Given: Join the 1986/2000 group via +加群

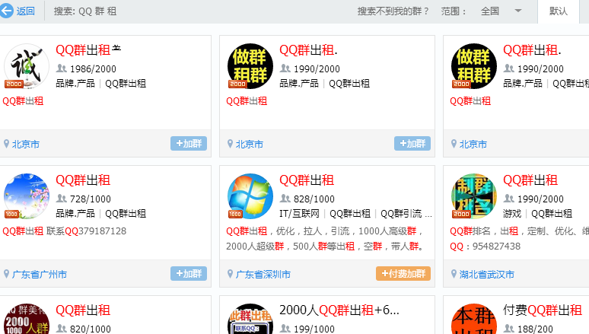Looking at the screenshot, I should tap(189, 144).
